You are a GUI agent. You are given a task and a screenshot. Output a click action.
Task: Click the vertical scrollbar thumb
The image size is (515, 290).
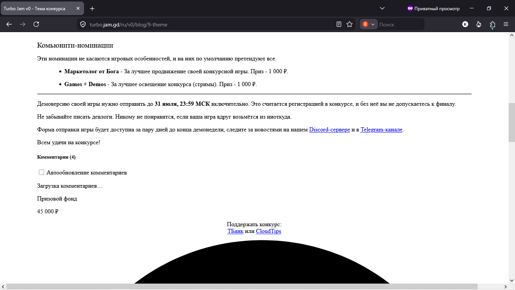(512, 122)
